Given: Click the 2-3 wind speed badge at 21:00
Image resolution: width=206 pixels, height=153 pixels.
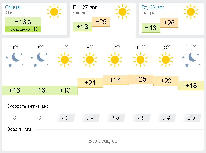Looking at the screenshot, I should [x=191, y=118].
